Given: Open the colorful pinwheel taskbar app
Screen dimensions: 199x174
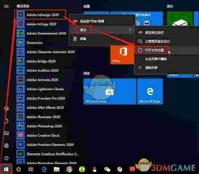Looking at the screenshot, I should tap(69, 169).
